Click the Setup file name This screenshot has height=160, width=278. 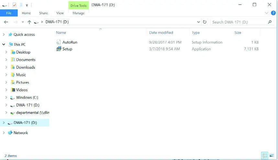(x=67, y=49)
